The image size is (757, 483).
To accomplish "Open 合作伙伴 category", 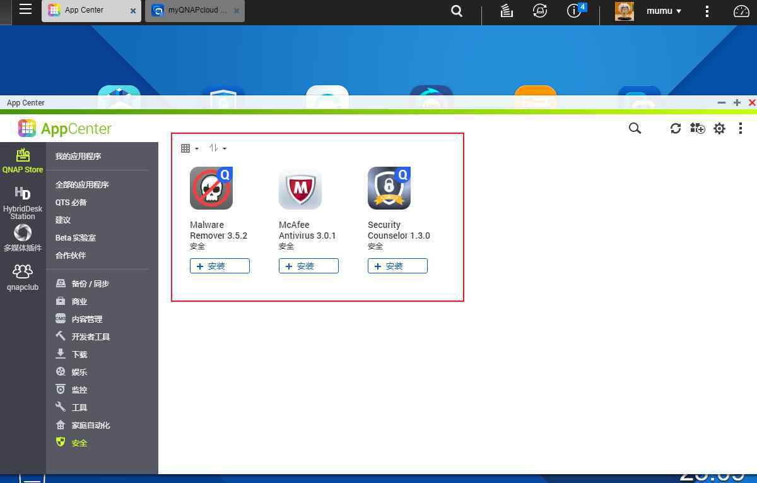I will click(x=71, y=255).
